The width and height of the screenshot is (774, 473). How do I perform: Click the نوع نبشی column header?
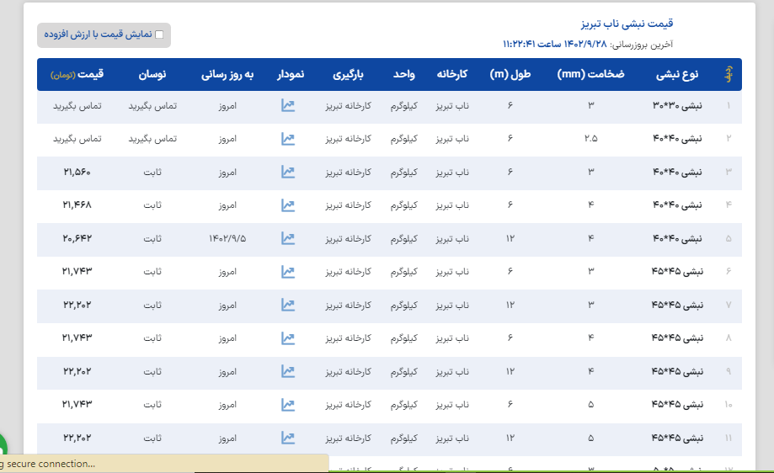[x=676, y=74]
